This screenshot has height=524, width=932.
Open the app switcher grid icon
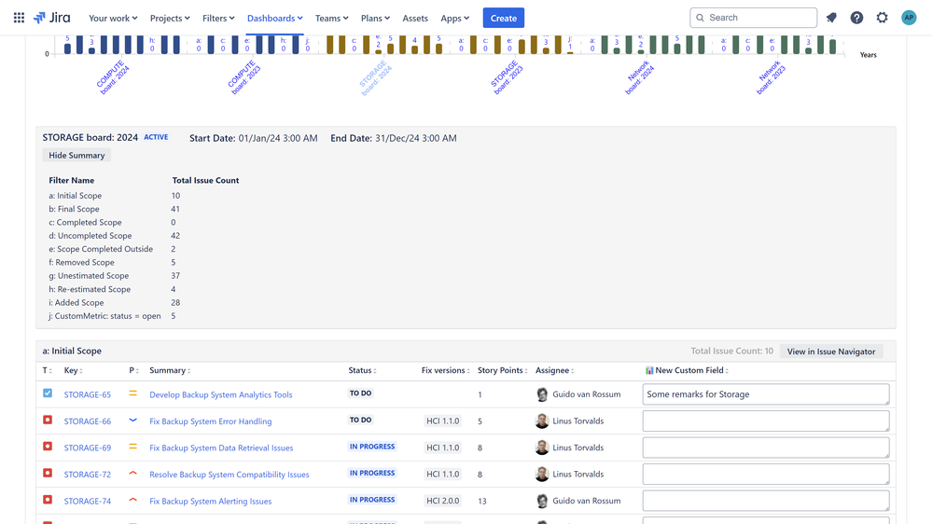point(19,18)
